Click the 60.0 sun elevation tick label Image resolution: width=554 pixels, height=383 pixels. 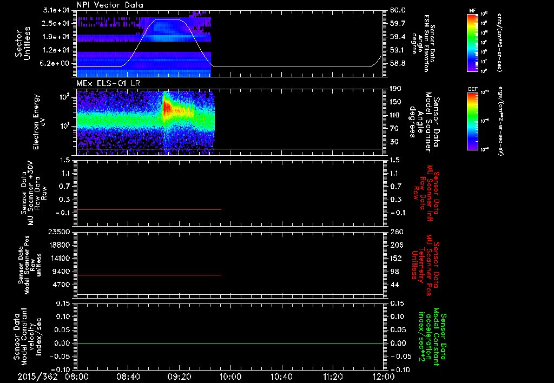click(398, 10)
